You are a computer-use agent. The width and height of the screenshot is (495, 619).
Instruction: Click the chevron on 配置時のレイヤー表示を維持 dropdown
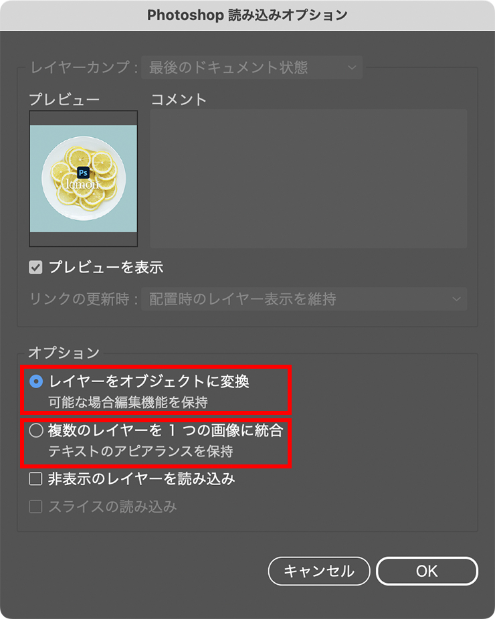pyautogui.click(x=456, y=299)
